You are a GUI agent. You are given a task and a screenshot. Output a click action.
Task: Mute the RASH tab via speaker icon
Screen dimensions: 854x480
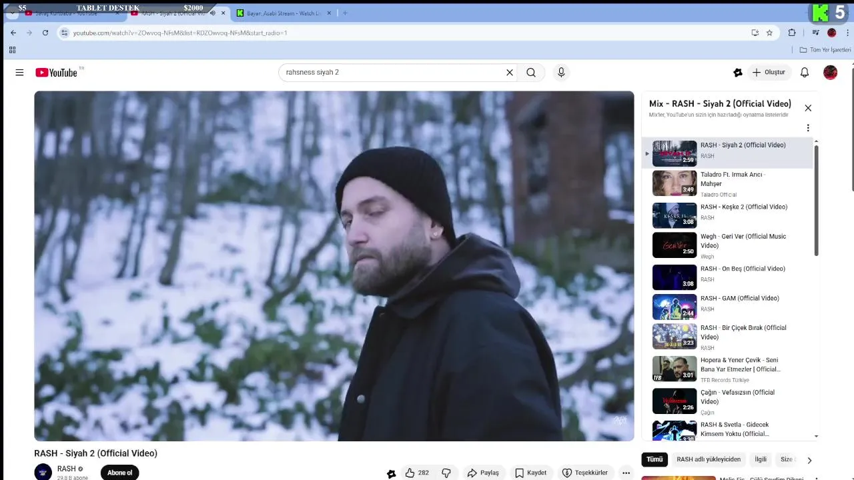tap(213, 13)
